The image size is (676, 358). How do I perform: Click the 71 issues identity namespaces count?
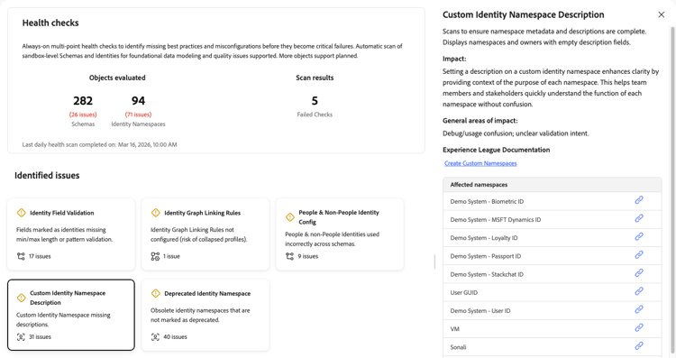pos(139,115)
